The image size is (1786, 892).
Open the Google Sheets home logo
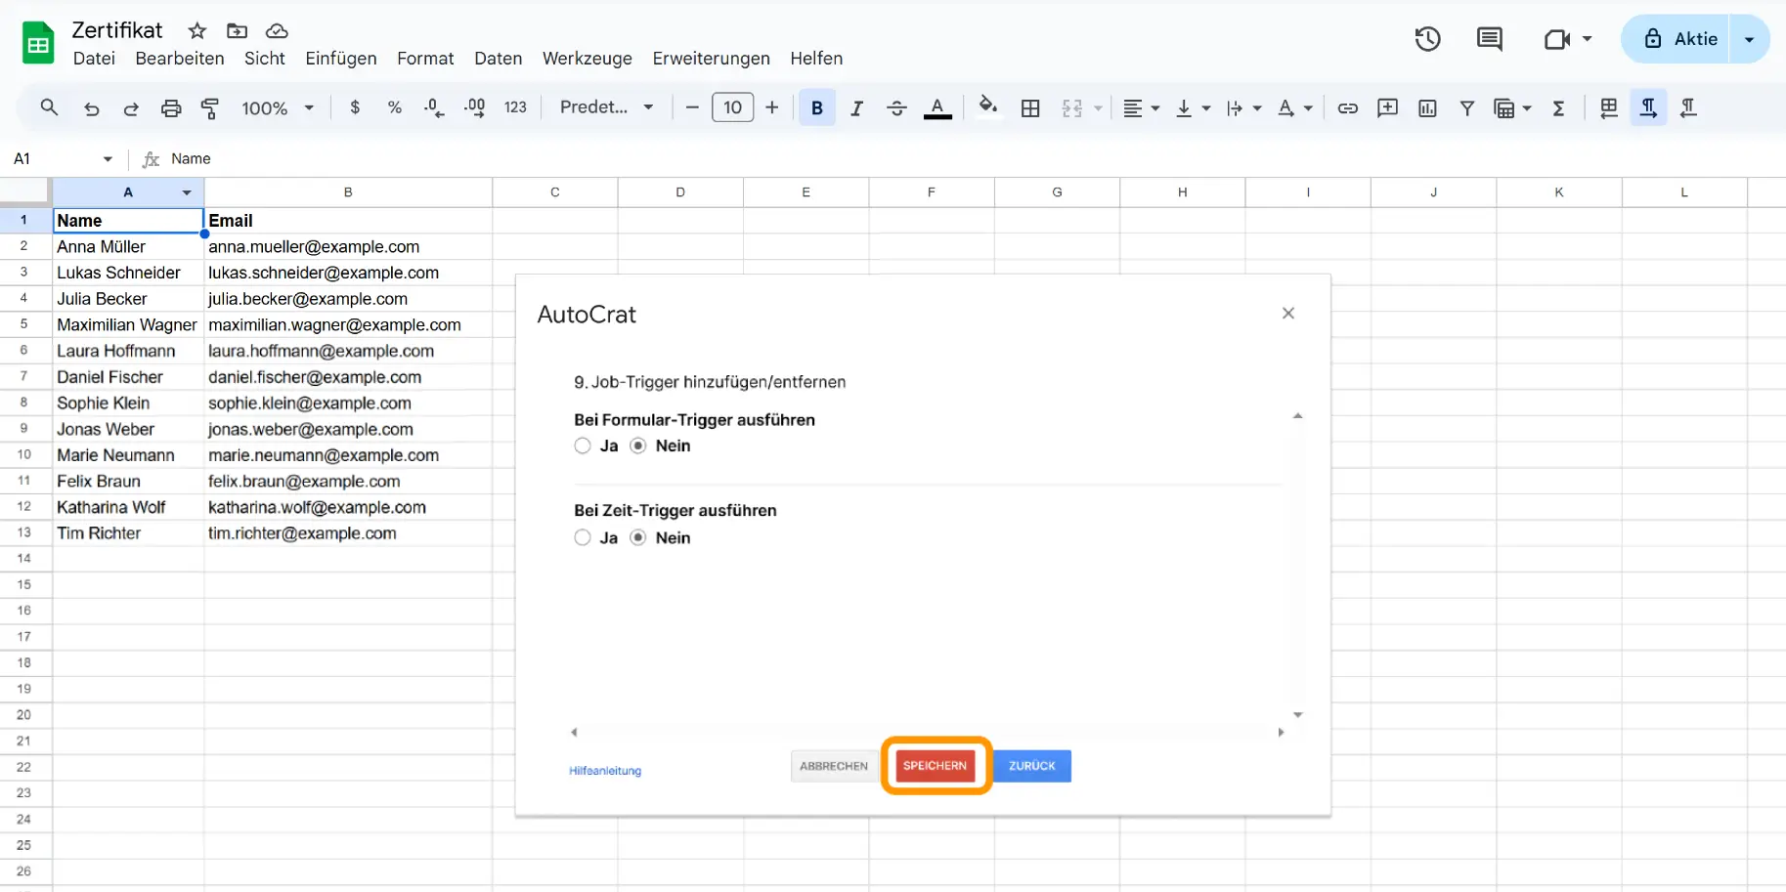(38, 43)
